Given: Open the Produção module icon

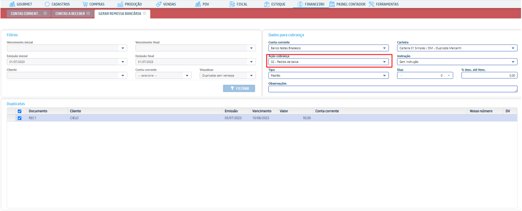Looking at the screenshot, I should coord(120,4).
